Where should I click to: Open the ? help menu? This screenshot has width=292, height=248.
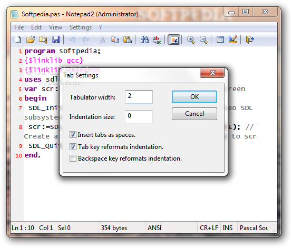point(101,27)
